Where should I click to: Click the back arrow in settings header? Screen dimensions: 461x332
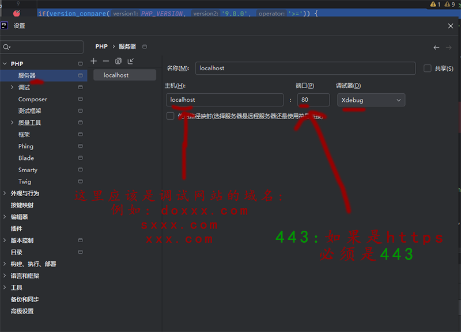(436, 47)
